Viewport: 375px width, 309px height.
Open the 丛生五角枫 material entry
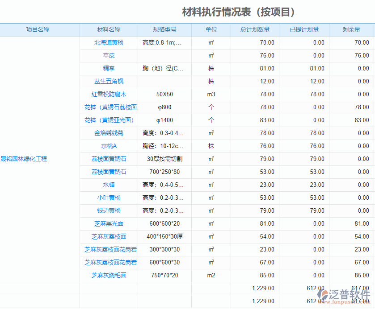click(x=109, y=82)
